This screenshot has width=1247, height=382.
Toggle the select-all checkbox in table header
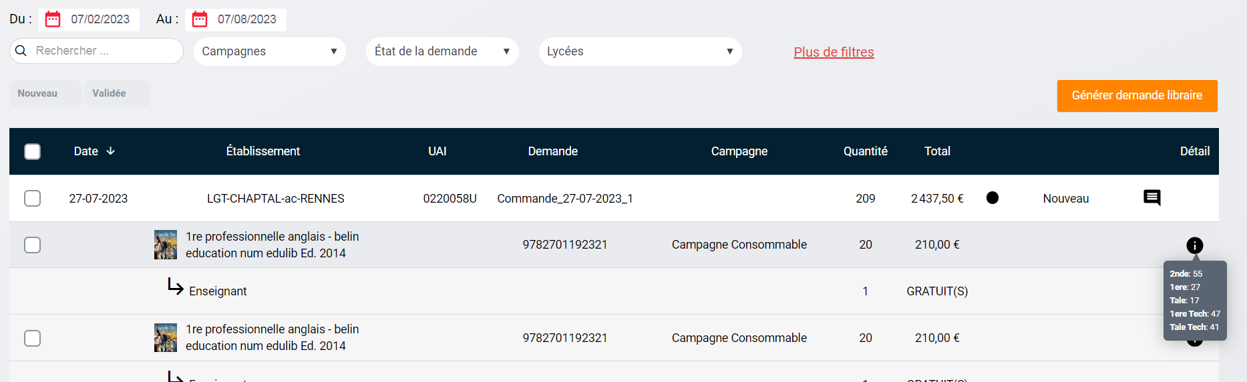click(x=32, y=151)
